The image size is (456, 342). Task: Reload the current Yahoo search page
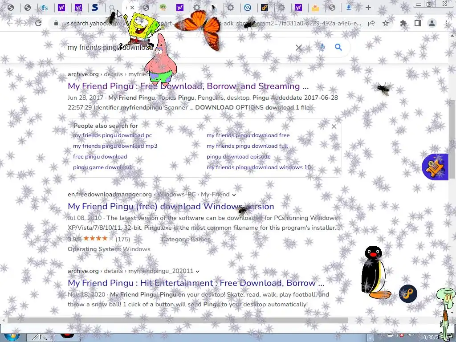pos(38,23)
